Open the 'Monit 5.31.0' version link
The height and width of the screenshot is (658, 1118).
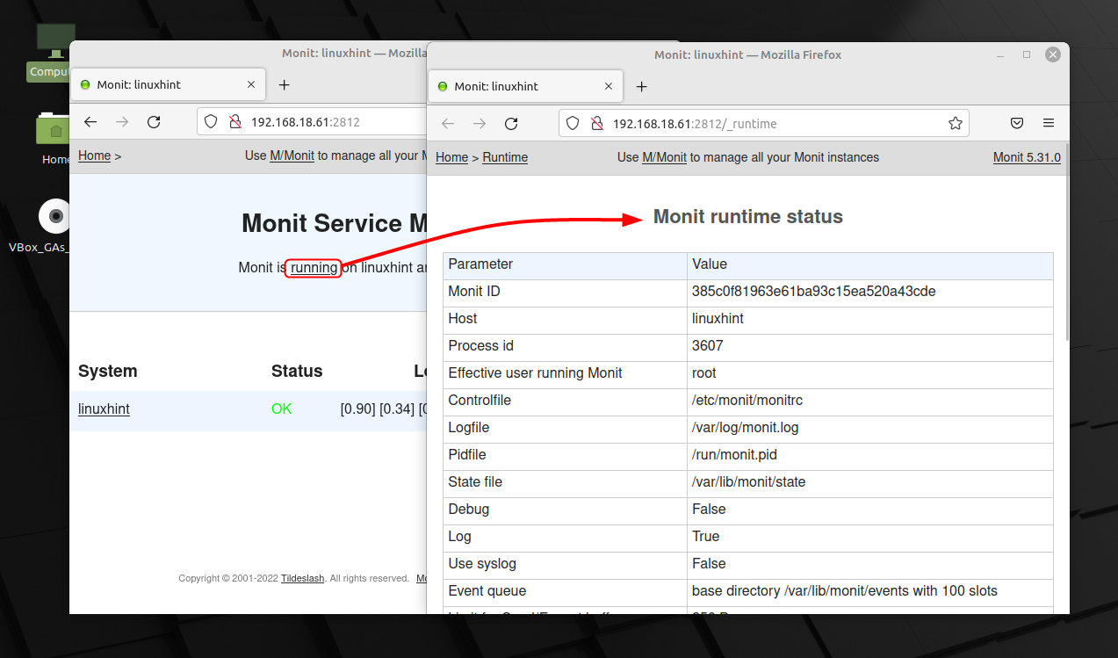pyautogui.click(x=1027, y=157)
